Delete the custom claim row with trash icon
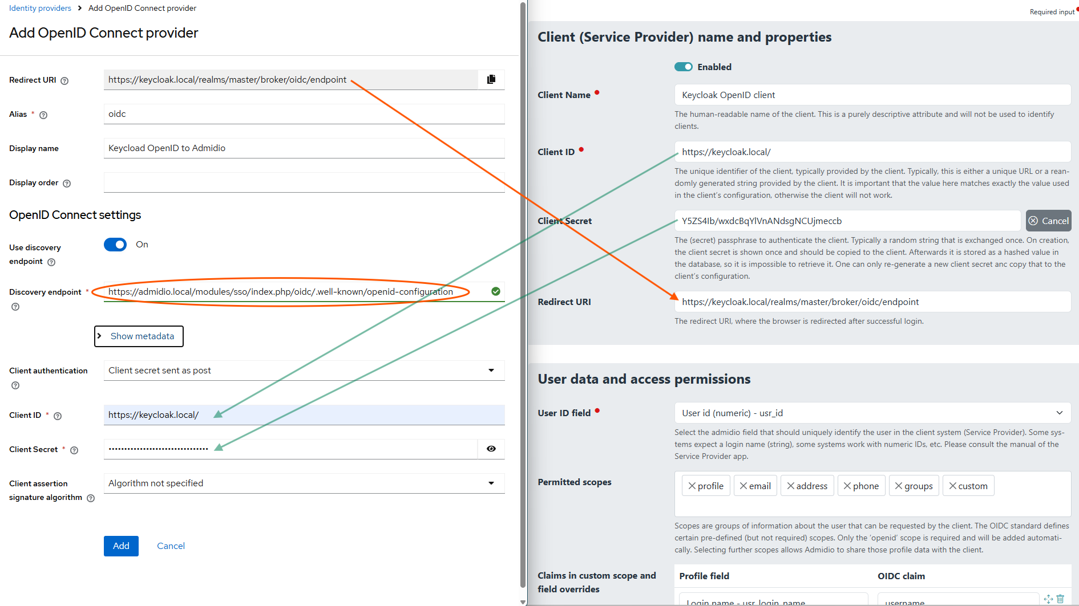1079x606 pixels. pyautogui.click(x=1060, y=599)
